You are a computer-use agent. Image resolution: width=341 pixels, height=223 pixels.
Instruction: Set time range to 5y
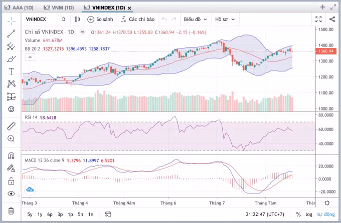point(30,214)
